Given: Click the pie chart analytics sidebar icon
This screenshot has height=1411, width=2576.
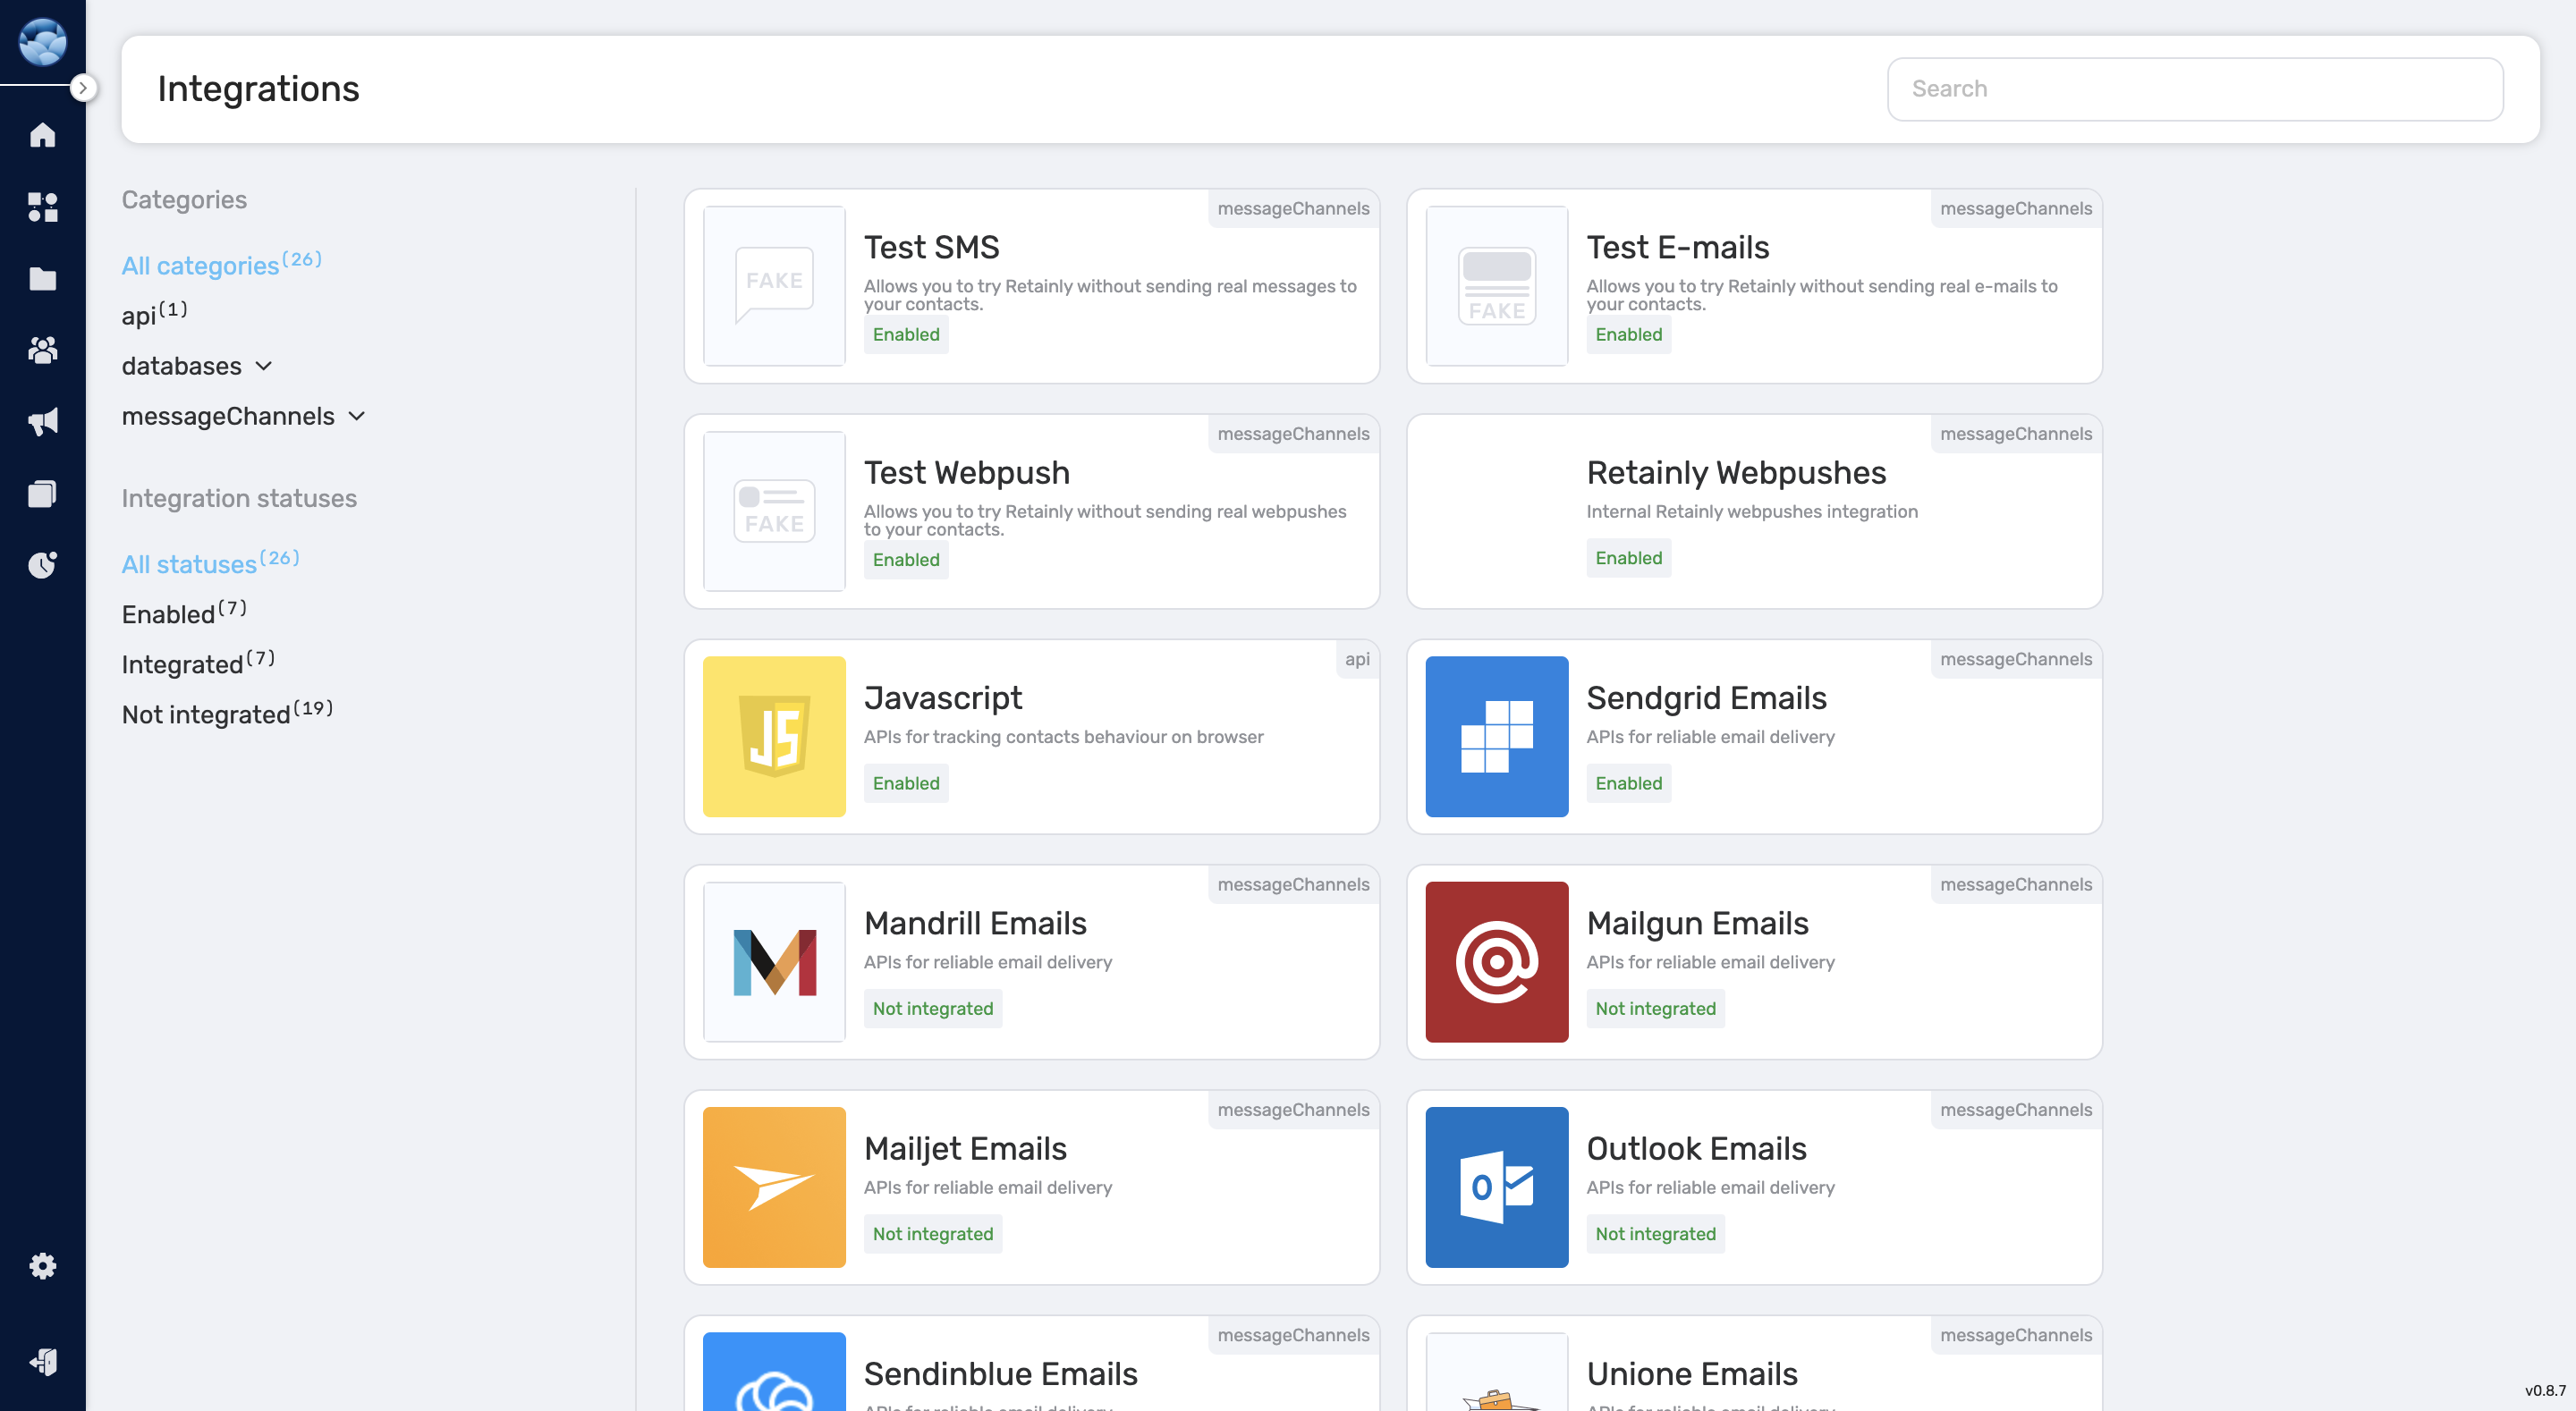Looking at the screenshot, I should [42, 565].
